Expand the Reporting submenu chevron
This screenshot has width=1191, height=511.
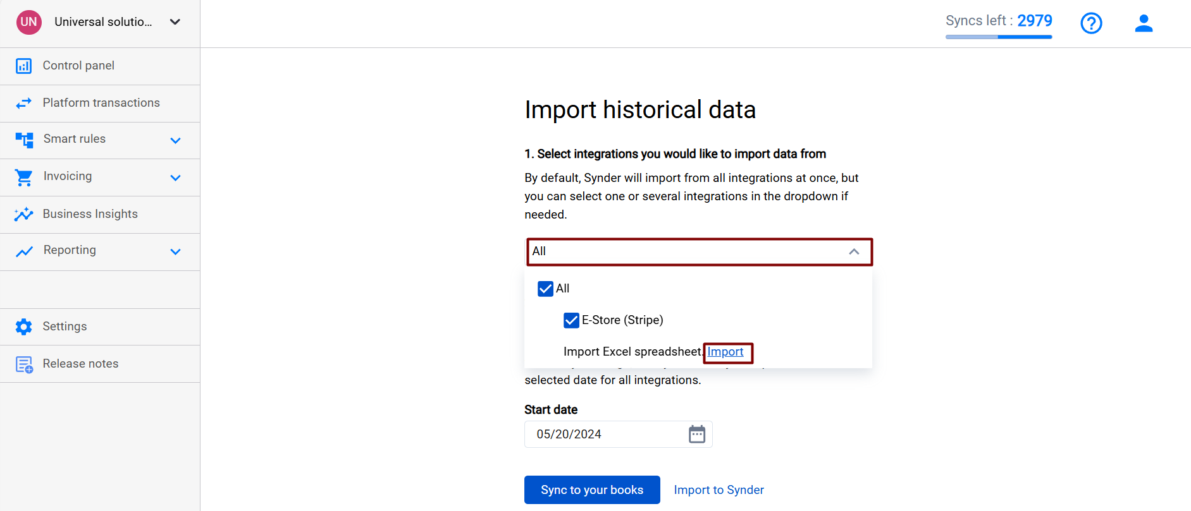point(176,251)
